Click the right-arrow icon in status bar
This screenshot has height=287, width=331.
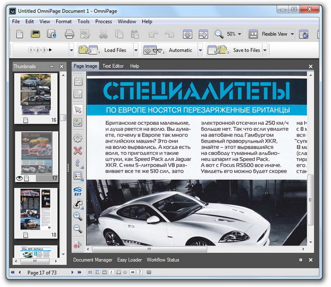coord(132,272)
